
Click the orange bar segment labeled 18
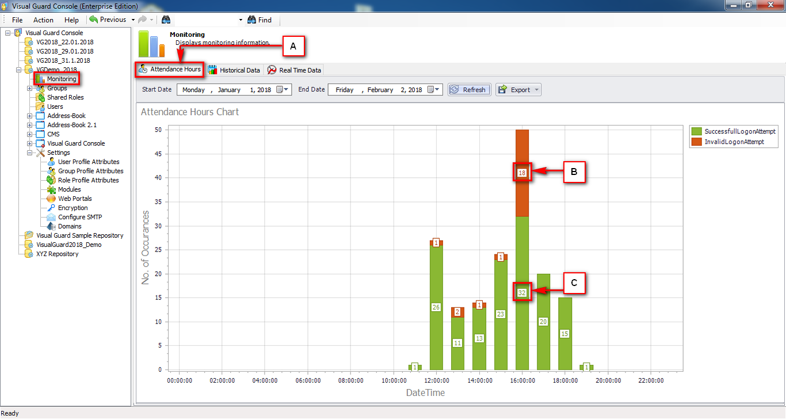coord(522,173)
